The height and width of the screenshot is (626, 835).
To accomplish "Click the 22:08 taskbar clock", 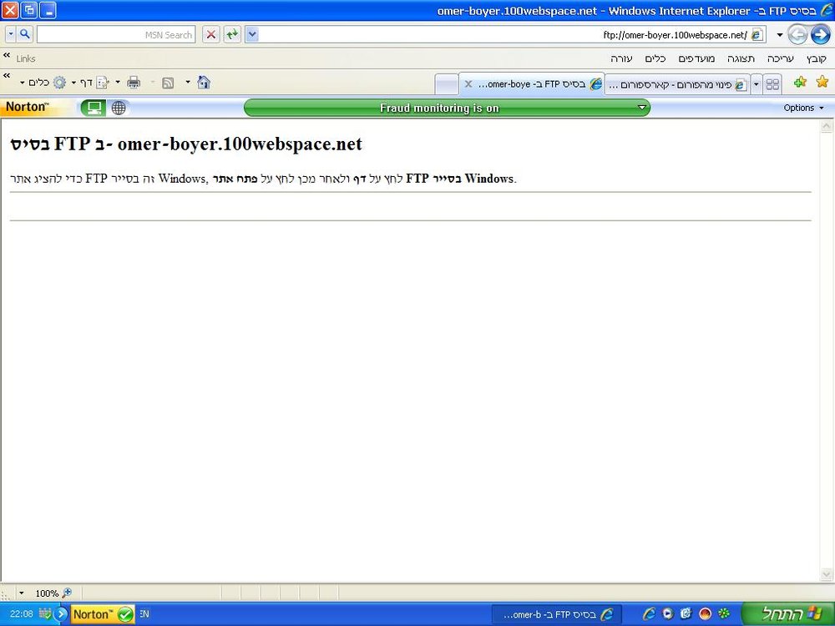I will [x=22, y=613].
